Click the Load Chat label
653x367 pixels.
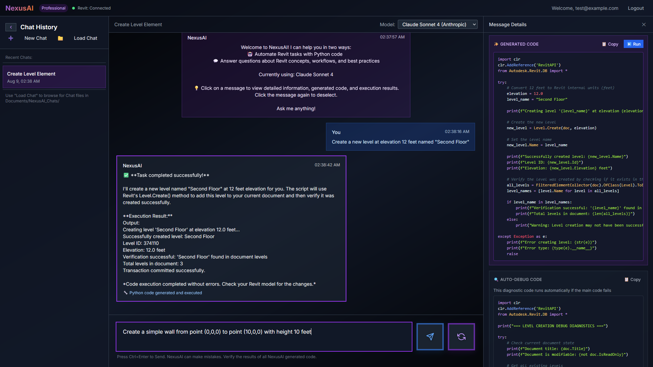pos(85,38)
